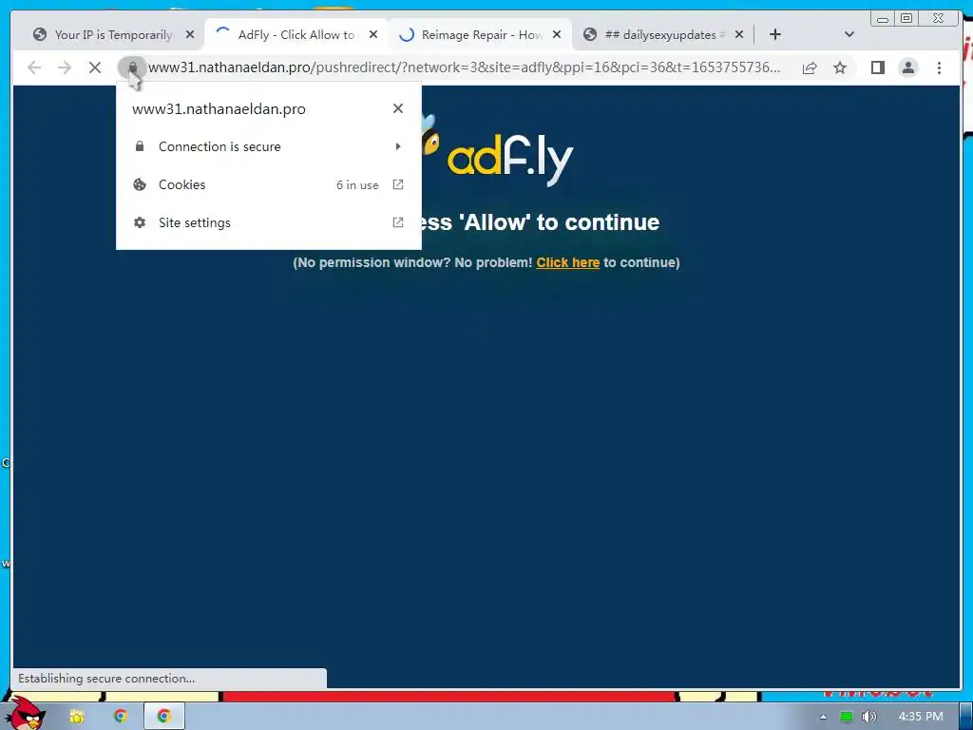Close the dailysexyupdates tab
Screen dimensions: 973x730
pos(739,35)
